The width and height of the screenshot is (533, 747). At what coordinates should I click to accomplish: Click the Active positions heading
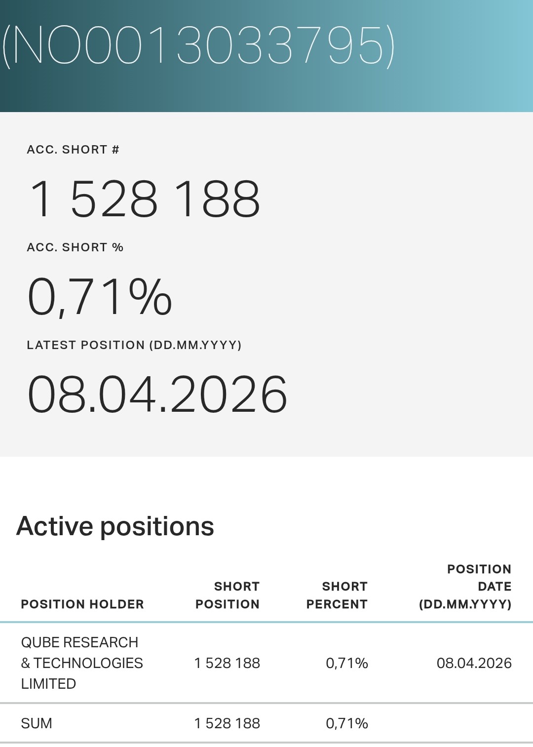pos(115,526)
